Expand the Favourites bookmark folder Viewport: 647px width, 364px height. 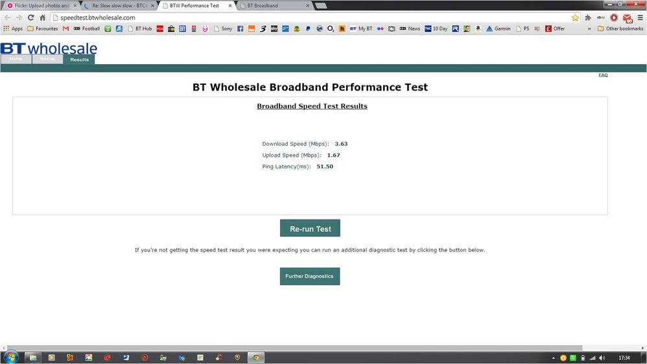tap(43, 28)
